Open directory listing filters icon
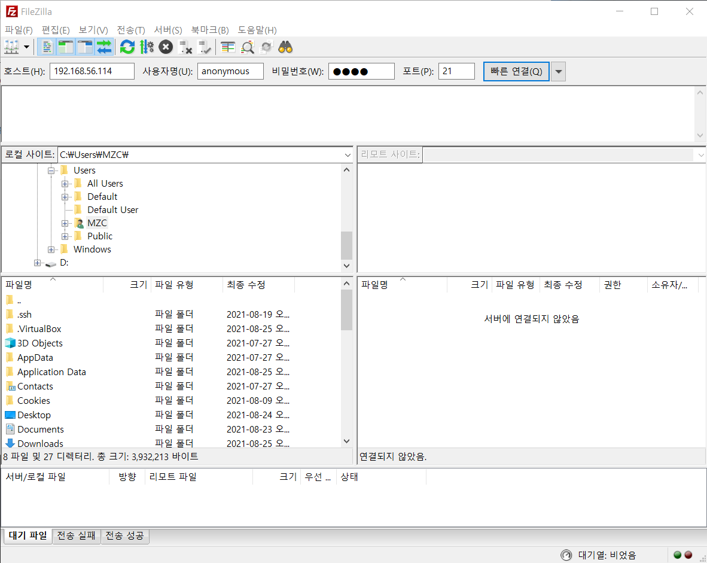The image size is (707, 563). pos(228,47)
